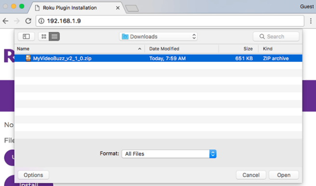Sort files by Date Modified column
The image size is (316, 186).
point(181,49)
